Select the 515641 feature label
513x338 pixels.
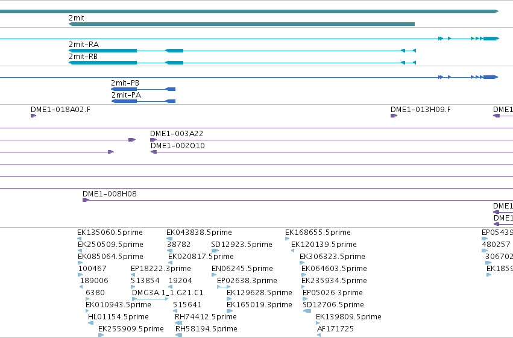187,305
